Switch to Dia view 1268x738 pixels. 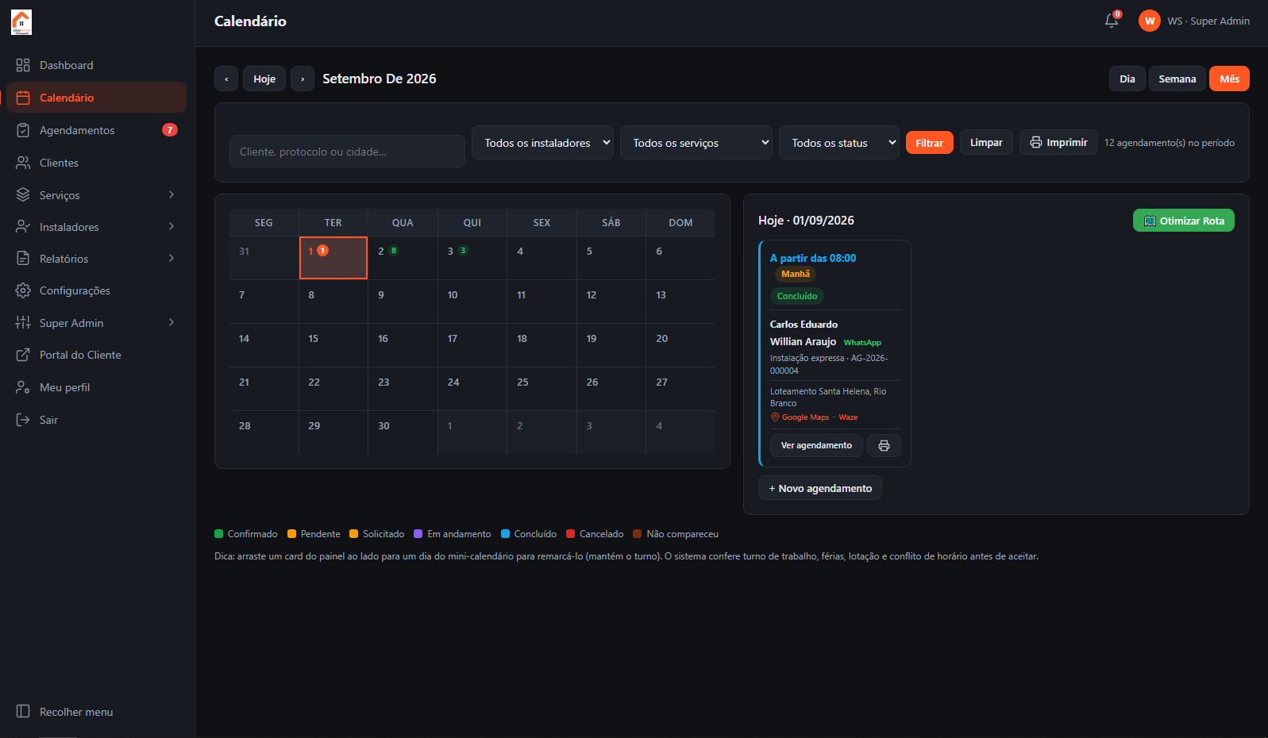[x=1127, y=79]
